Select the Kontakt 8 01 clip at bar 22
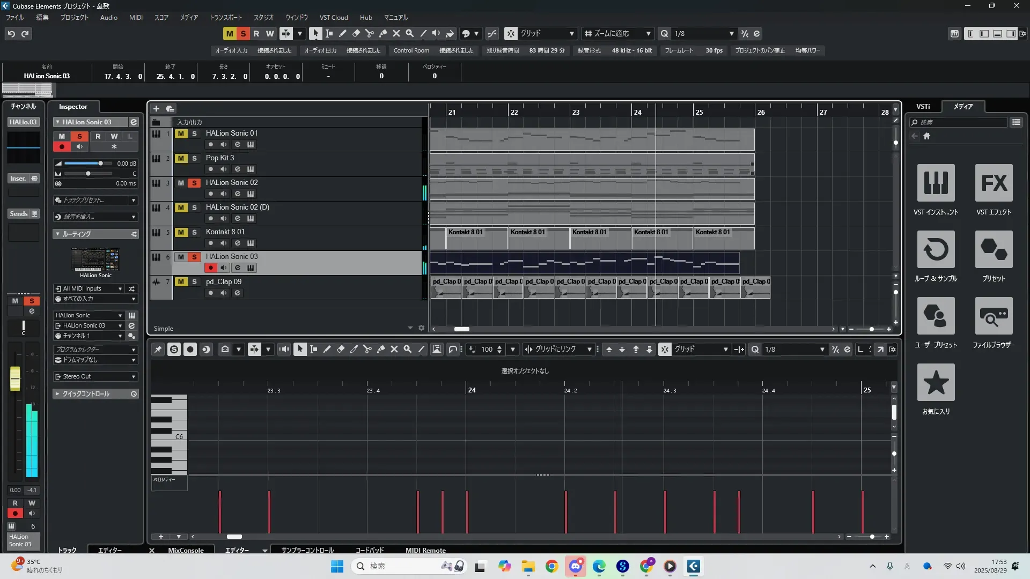Screen dimensions: 1030x579 coord(539,239)
